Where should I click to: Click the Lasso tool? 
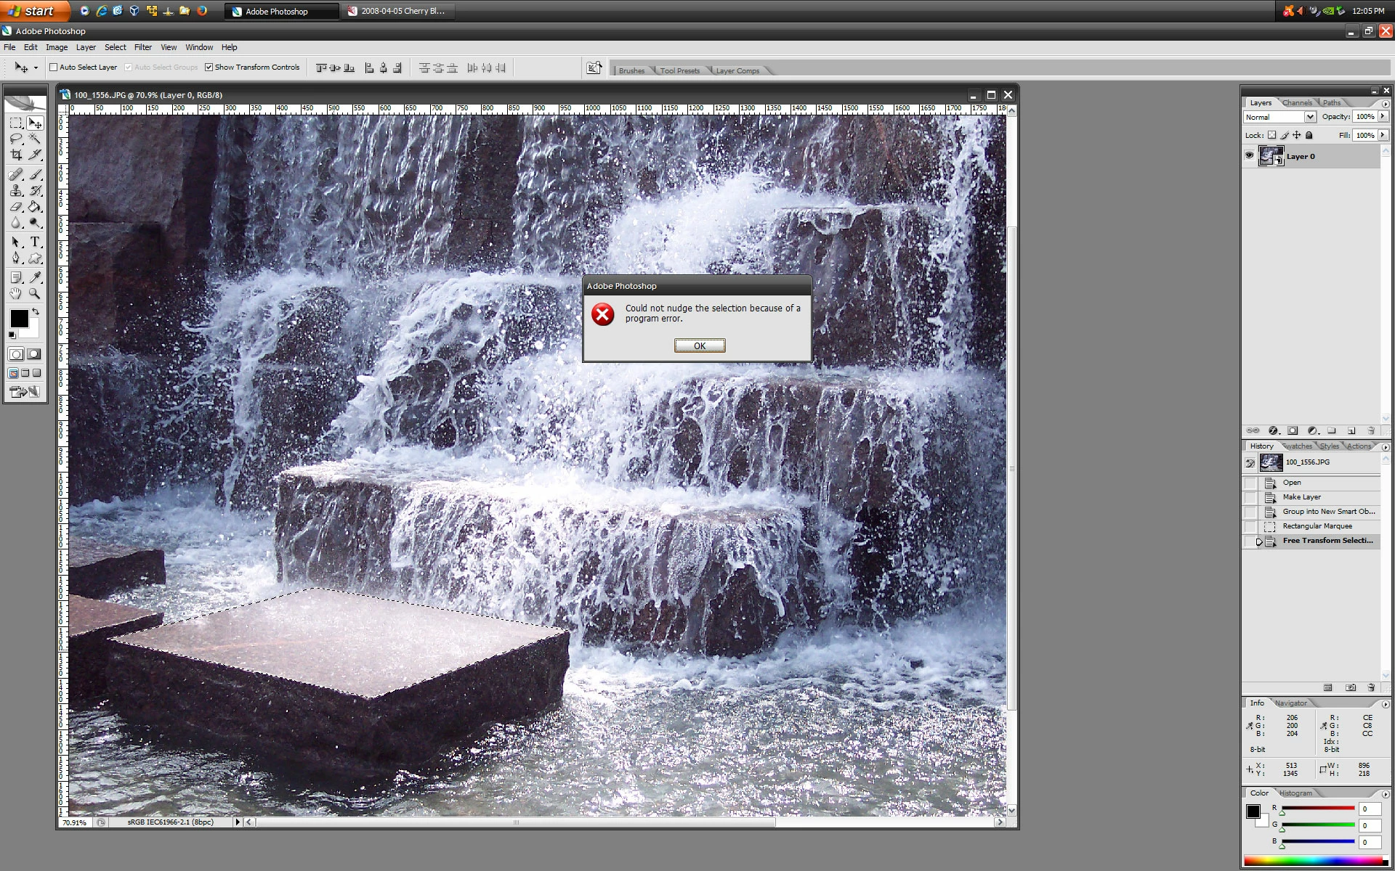[16, 139]
